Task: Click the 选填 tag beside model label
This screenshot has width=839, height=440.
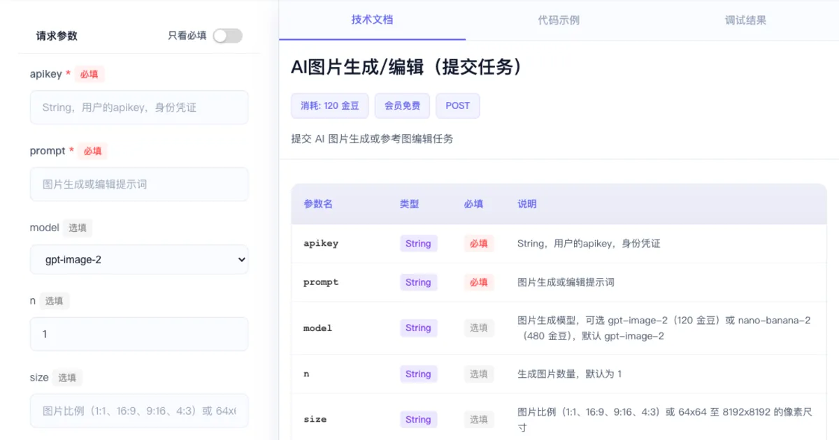Action: pos(78,228)
